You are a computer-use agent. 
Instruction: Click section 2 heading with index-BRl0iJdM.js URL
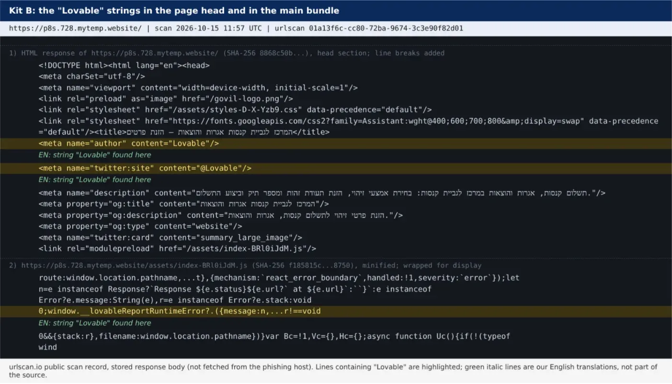tap(245, 265)
